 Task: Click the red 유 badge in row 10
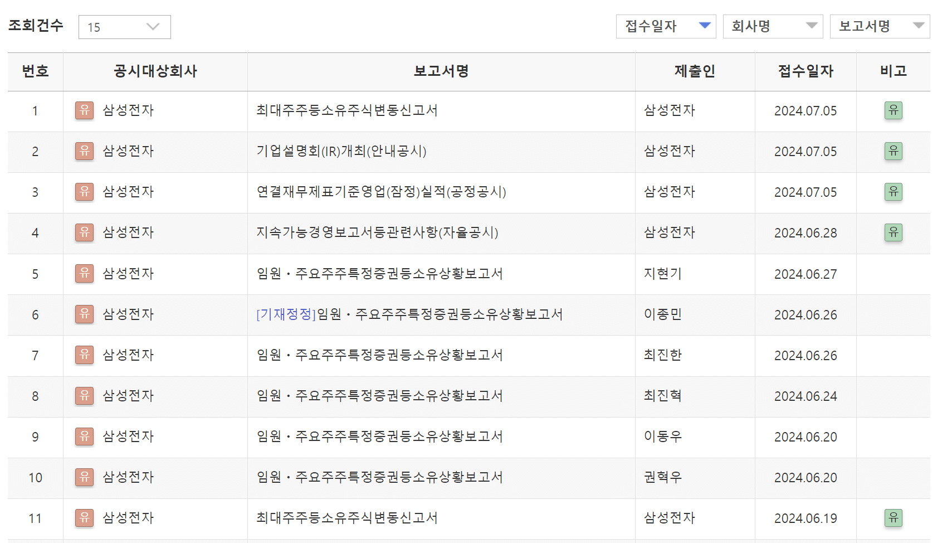tap(84, 478)
